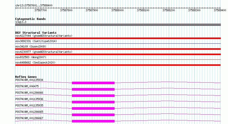228x124 pixels.
Task: Open variant label nsv4230977 (gnomADStructuralVariants)
Action: pyautogui.click(x=44, y=52)
